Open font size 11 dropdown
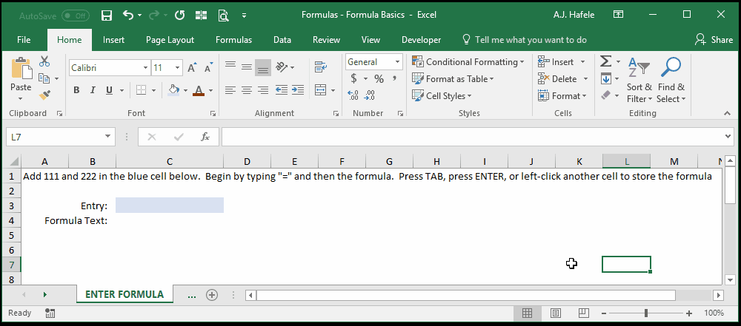The width and height of the screenshot is (741, 326). (x=178, y=68)
